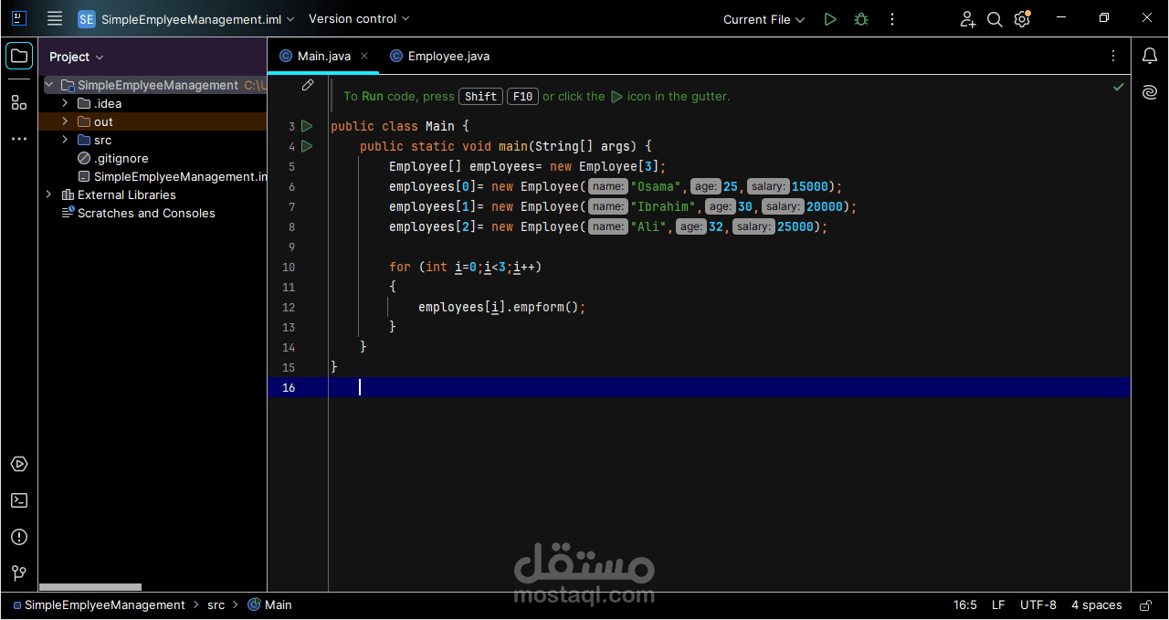Click the salary value 25000
Viewport: 1169px width, 620px height.
pos(795,226)
